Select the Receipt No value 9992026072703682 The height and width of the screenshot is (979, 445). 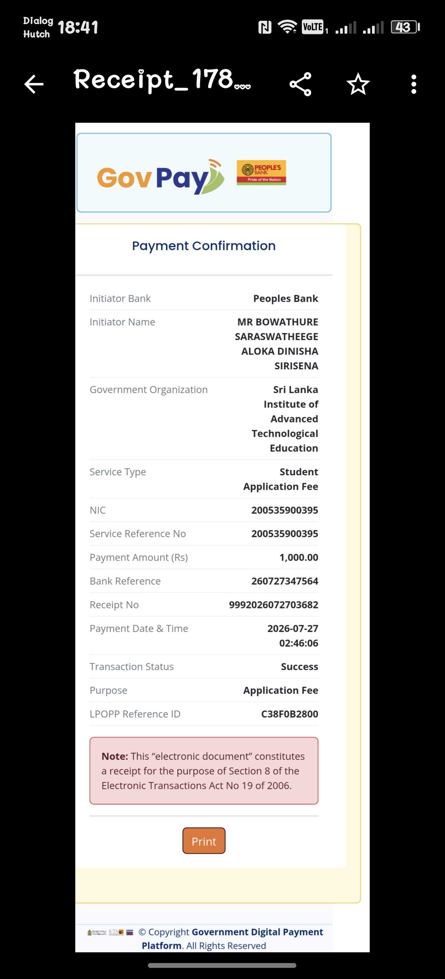pyautogui.click(x=273, y=605)
